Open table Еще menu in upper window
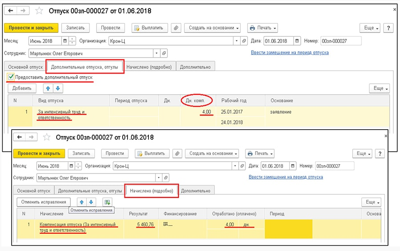Viewport: 400px width, 251px height. [x=380, y=88]
